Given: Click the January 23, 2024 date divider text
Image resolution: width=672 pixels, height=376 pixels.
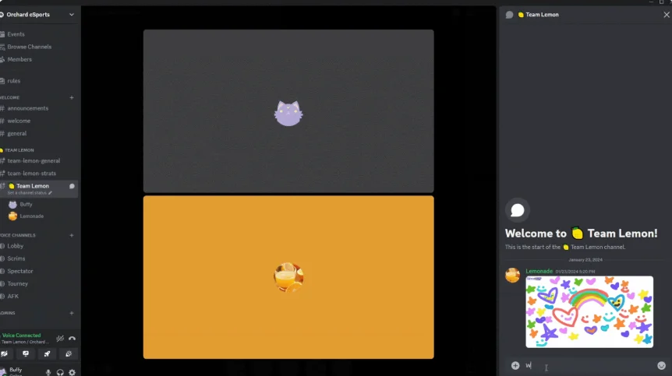Looking at the screenshot, I should (585, 260).
